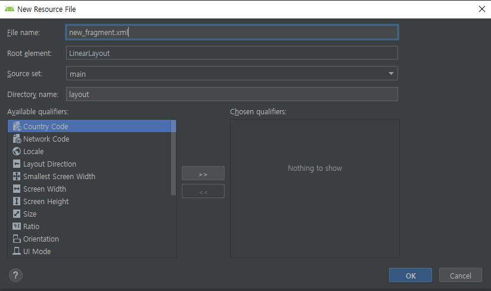Click the Network Code qualifier icon
Viewport: 491px width, 291px height.
pyautogui.click(x=17, y=139)
